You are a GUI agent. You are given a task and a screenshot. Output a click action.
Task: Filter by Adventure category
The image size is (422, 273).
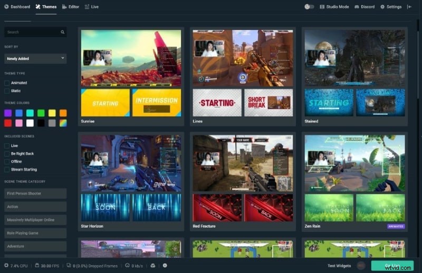35,246
